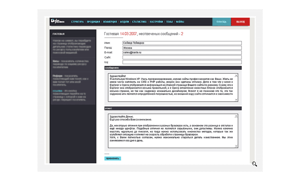Screen dimensions: 298x181
Task: Click the ответ section header bar
Action: (x=173, y=108)
